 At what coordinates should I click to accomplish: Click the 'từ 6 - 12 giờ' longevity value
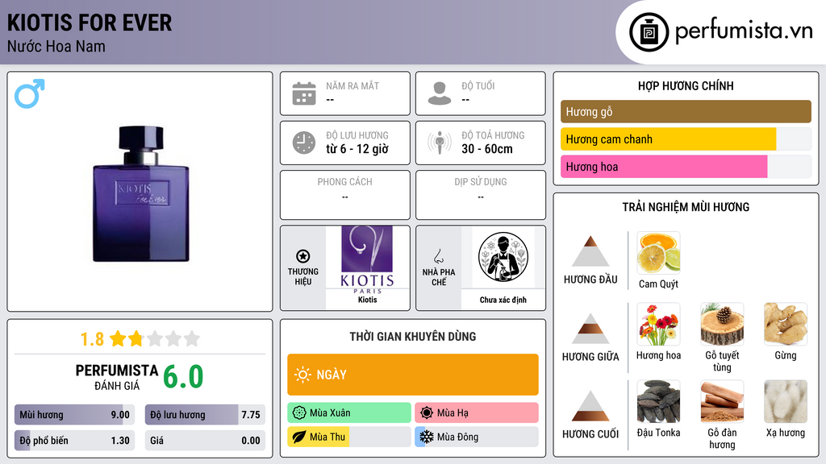pos(357,149)
